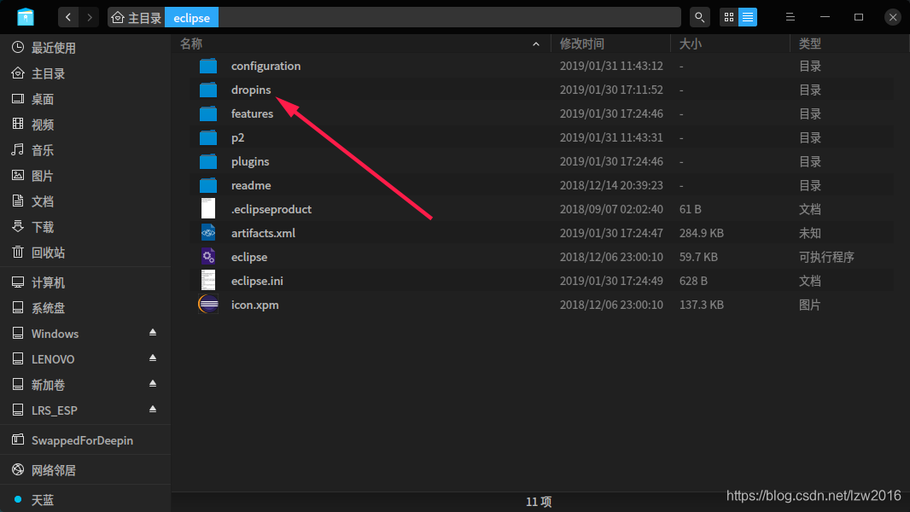This screenshot has height=512, width=910.
Task: Click the 系统盘 disk icon
Action: coord(18,308)
